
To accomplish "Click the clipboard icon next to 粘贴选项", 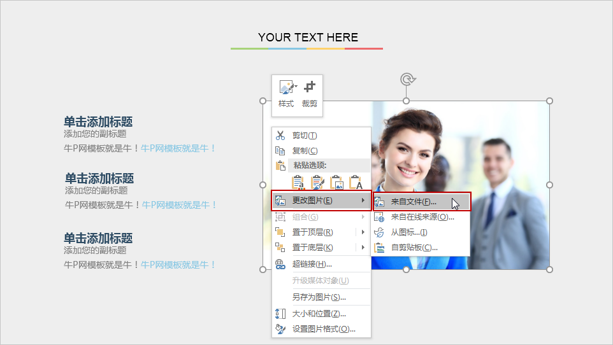I will 280,165.
